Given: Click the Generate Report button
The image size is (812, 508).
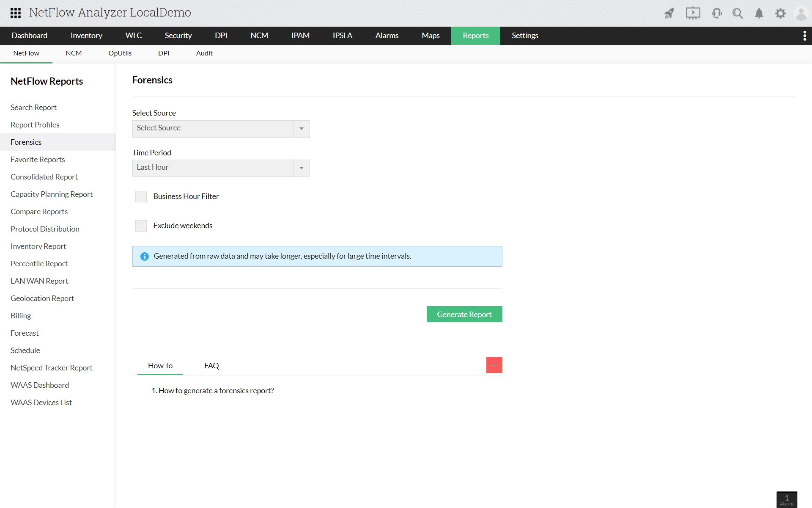Looking at the screenshot, I should point(464,314).
